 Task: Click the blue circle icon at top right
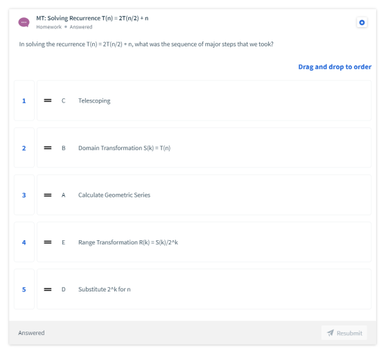(362, 22)
